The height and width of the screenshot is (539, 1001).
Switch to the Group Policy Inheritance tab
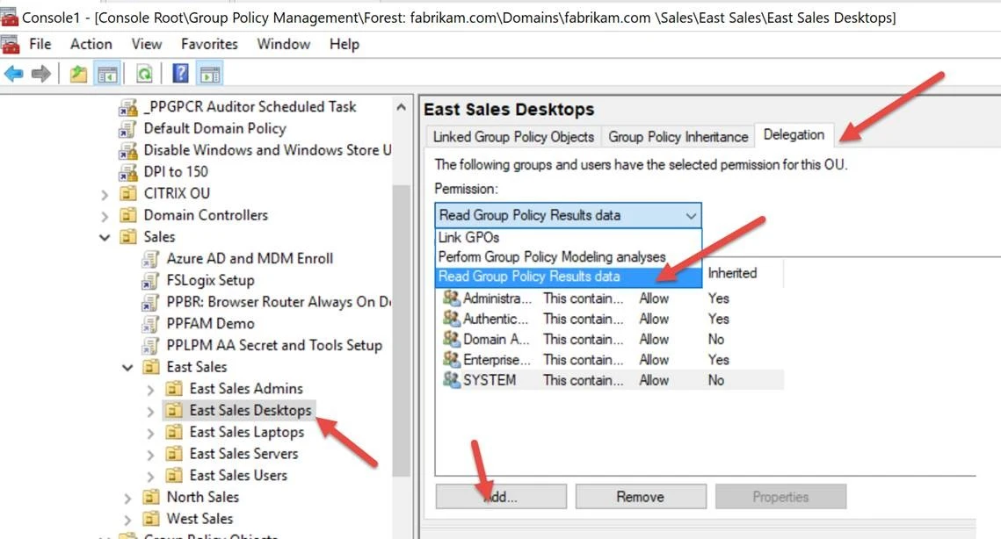(x=678, y=136)
